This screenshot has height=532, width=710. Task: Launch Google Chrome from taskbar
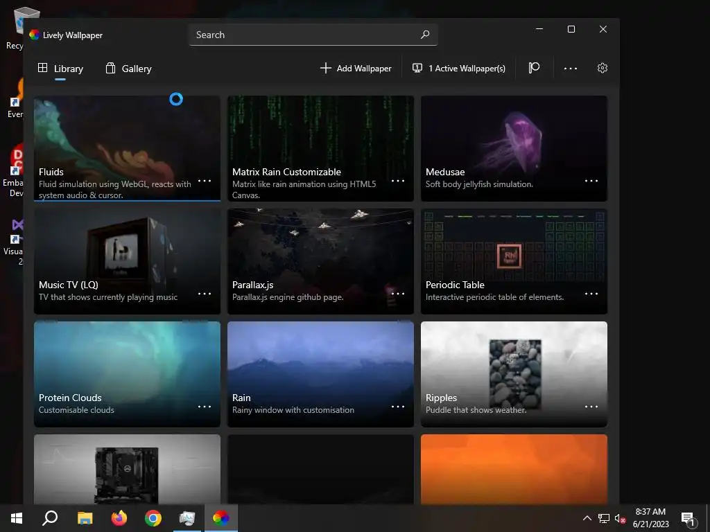pyautogui.click(x=153, y=518)
